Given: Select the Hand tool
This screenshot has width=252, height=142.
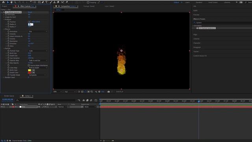Looking at the screenshot, I should point(11,2).
